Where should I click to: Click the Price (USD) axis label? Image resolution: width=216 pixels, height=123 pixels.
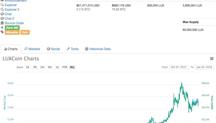(212, 102)
